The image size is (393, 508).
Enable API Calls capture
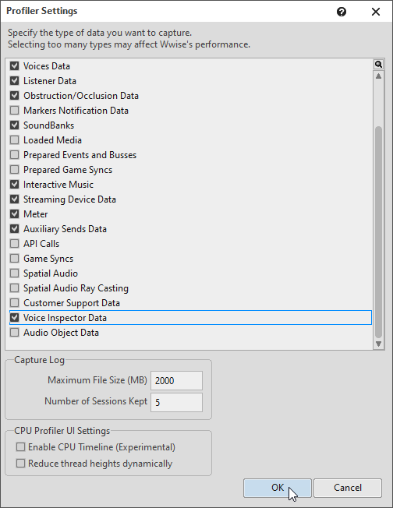(x=14, y=244)
